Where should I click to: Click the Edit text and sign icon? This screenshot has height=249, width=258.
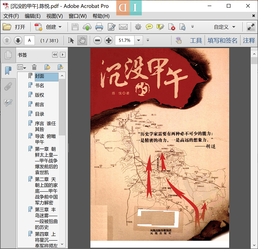pos(112,27)
